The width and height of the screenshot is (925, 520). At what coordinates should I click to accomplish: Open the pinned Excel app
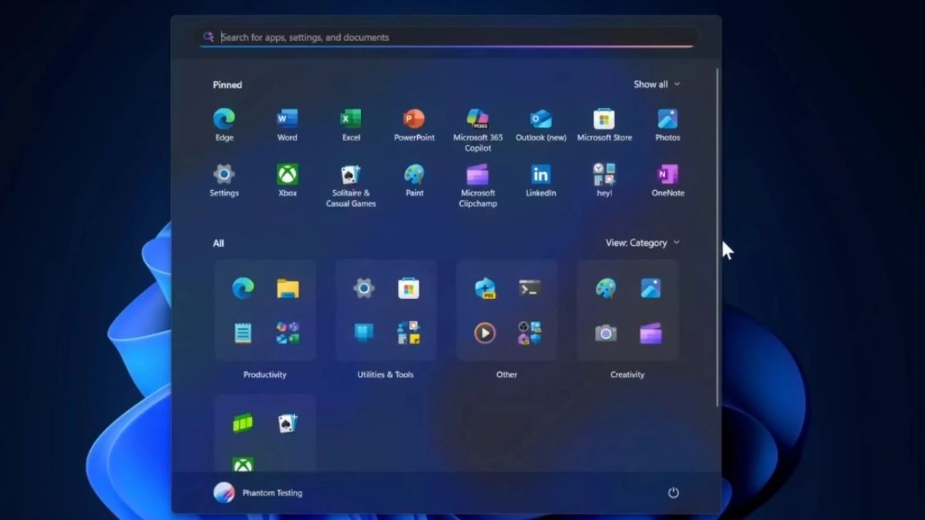[x=351, y=125]
